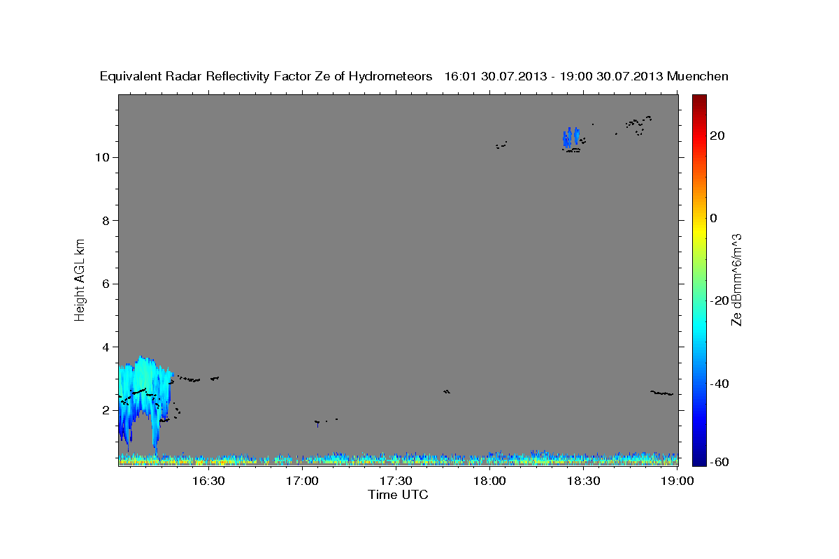The height and width of the screenshot is (559, 839).
Task: Click the 18:30 time tick label
Action: [x=583, y=481]
